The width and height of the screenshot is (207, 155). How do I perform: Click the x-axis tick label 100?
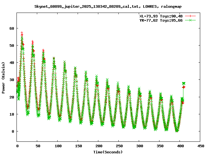(58, 146)
